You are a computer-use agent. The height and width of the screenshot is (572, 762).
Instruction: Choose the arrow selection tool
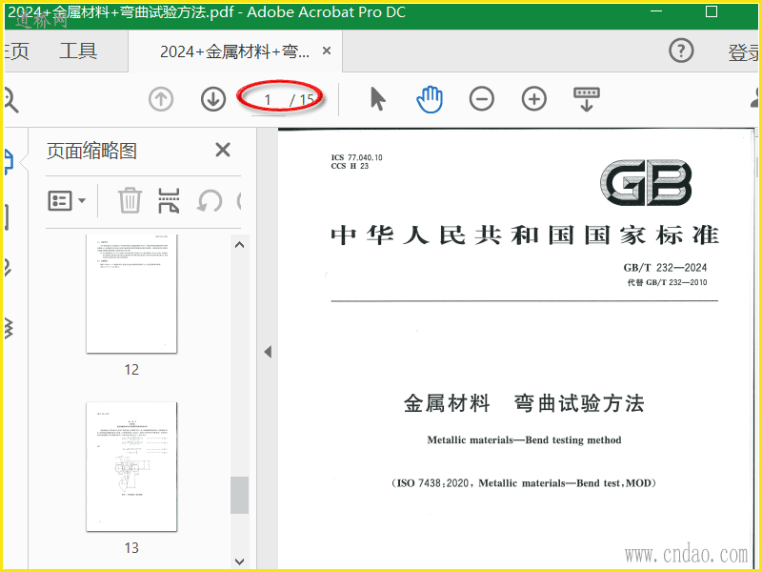tap(377, 99)
